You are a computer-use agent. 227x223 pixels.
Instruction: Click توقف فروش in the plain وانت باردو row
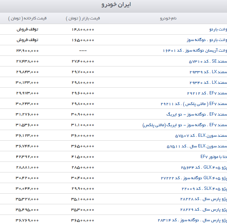point(27,29)
